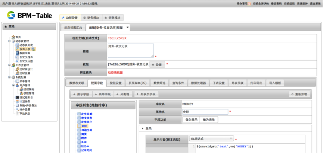Viewport: 323px width, 153px height.
Task: Click the small icon right of 视图开发
Action: (33, 49)
